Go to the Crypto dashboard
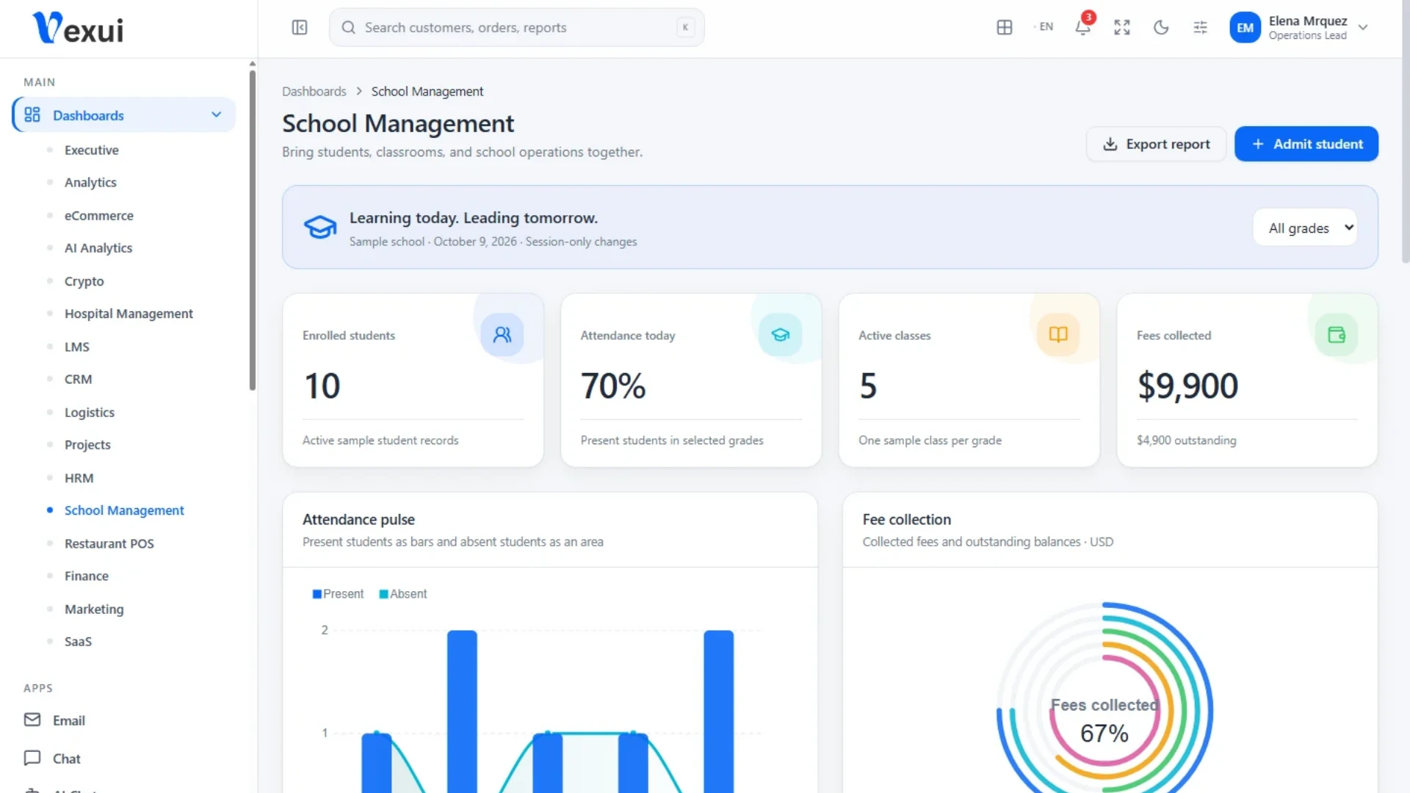Screen dimensions: 1410x793 point(84,281)
